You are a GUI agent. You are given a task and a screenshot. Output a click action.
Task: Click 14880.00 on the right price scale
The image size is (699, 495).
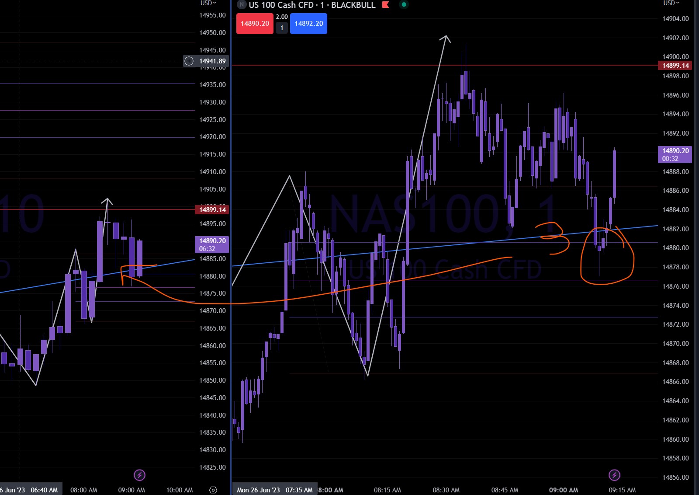[675, 248]
